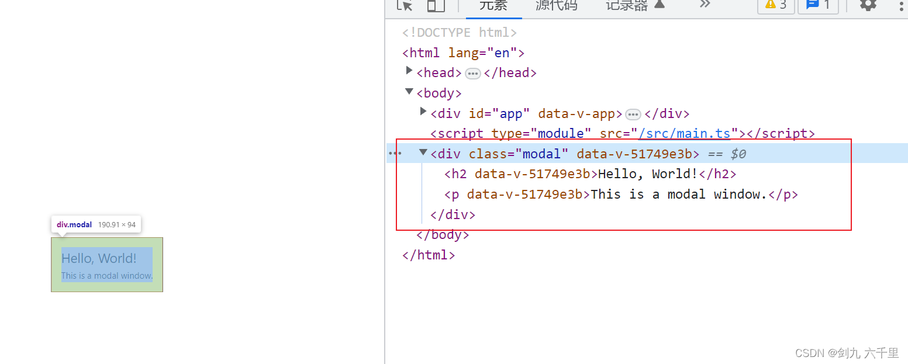Viewport: 908px width, 364px height.
Task: Expand the head element triangle
Action: (409, 71)
